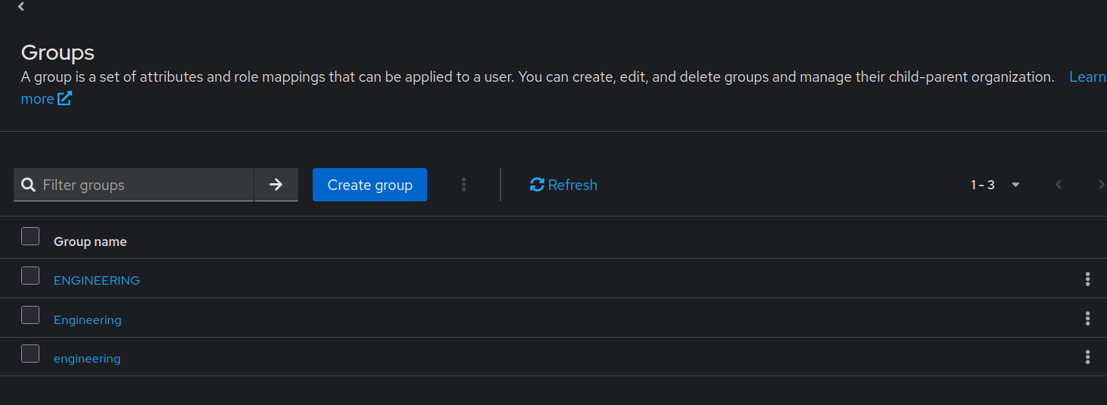This screenshot has width=1107, height=405.
Task: Open the 1 - 3 pagination dropdown
Action: (x=996, y=185)
